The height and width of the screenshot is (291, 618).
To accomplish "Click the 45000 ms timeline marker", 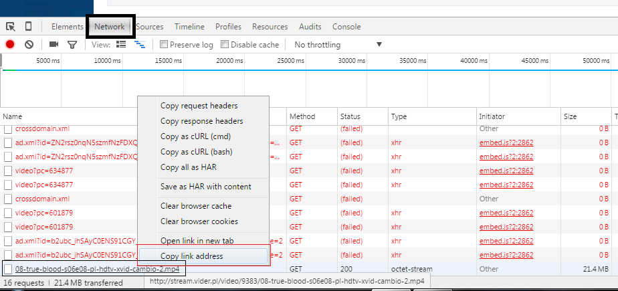I will tap(535, 61).
